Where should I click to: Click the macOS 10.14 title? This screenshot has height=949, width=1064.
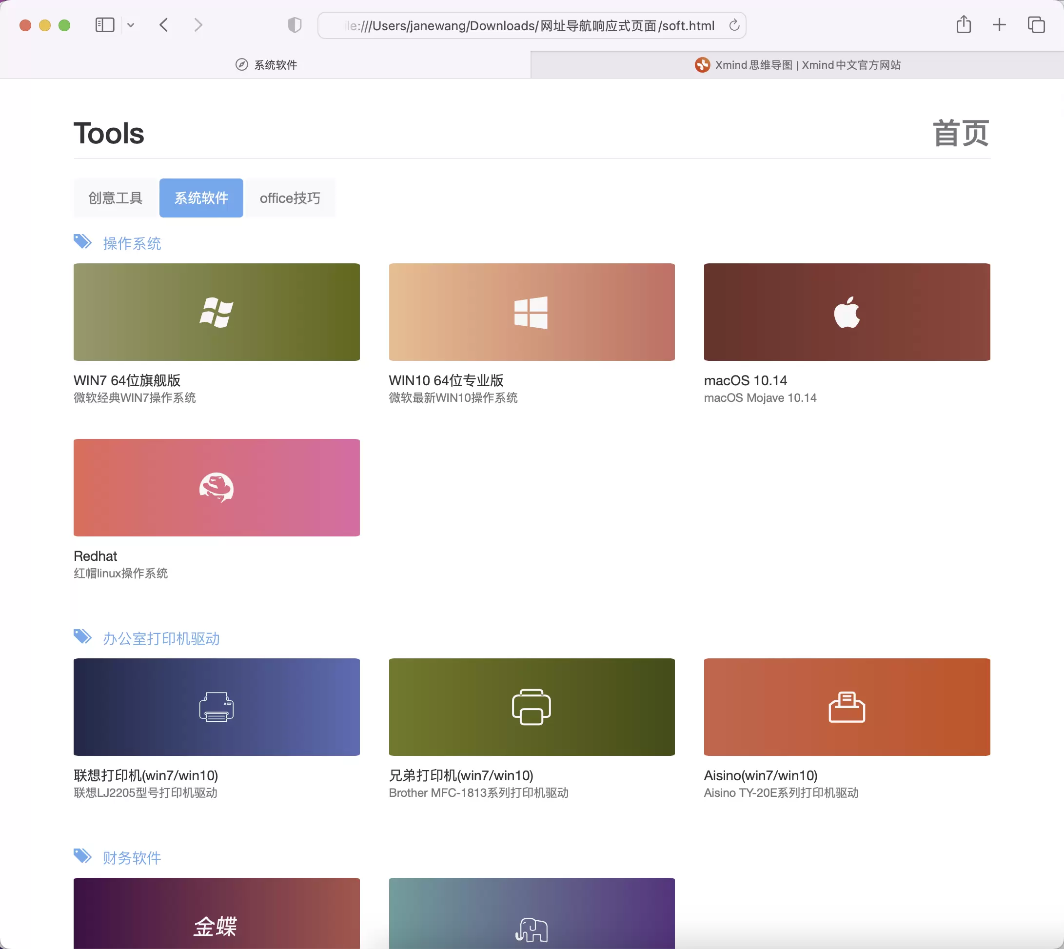746,381
